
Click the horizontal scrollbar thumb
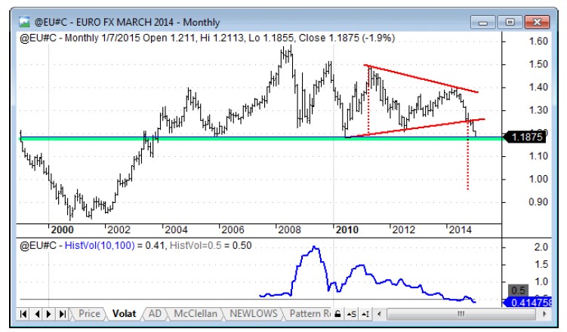pos(461,314)
